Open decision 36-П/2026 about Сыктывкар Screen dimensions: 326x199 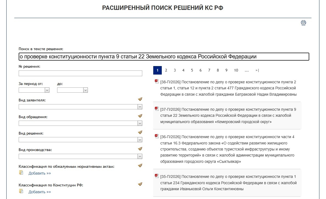227,149
